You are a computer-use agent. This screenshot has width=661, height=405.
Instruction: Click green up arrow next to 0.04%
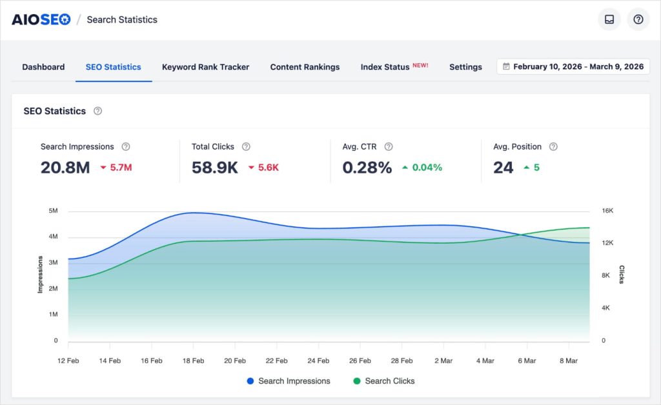(405, 168)
